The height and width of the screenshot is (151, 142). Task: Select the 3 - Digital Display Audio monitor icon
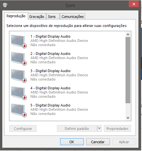click(x=18, y=76)
